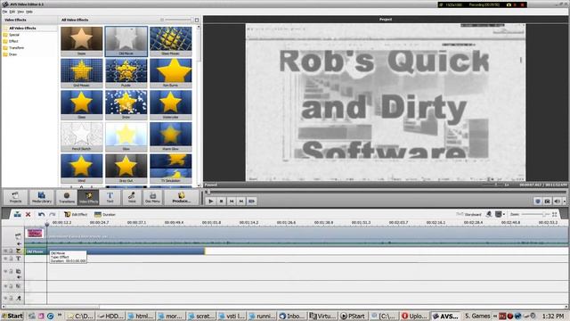Click the zoom to fit icon
This screenshot has width=570, height=321.
[x=554, y=214]
